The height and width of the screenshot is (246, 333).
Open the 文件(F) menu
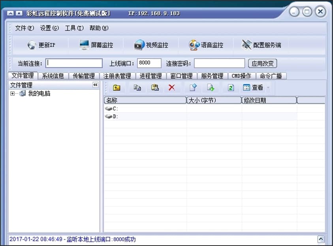[x=24, y=28]
